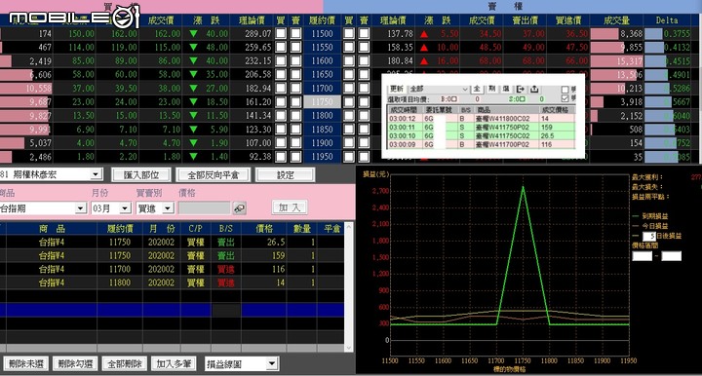Screen dimensions: 702x376
Task: Select position row with price 26.5
Action: (x=172, y=242)
